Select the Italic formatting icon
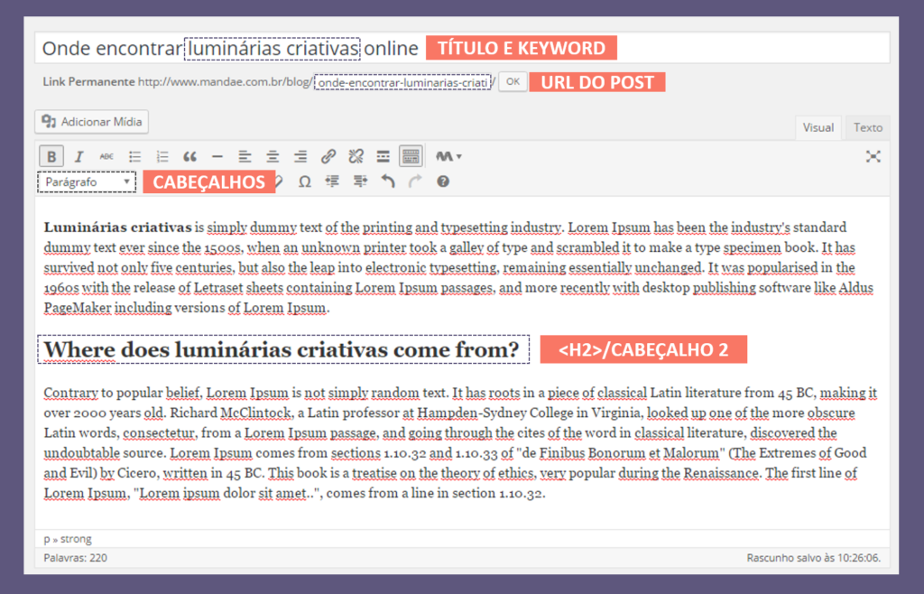This screenshot has height=594, width=924. 79,155
